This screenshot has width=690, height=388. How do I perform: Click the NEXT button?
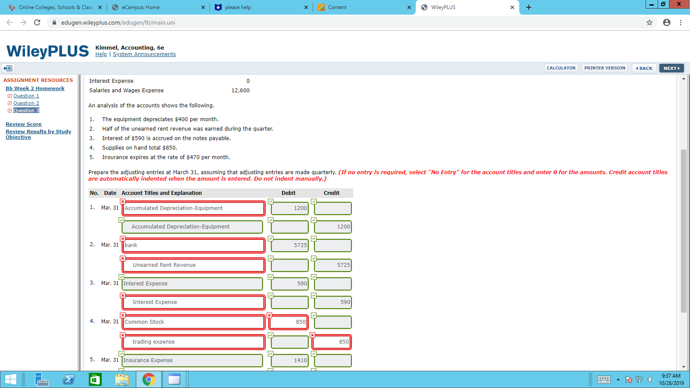click(x=671, y=68)
